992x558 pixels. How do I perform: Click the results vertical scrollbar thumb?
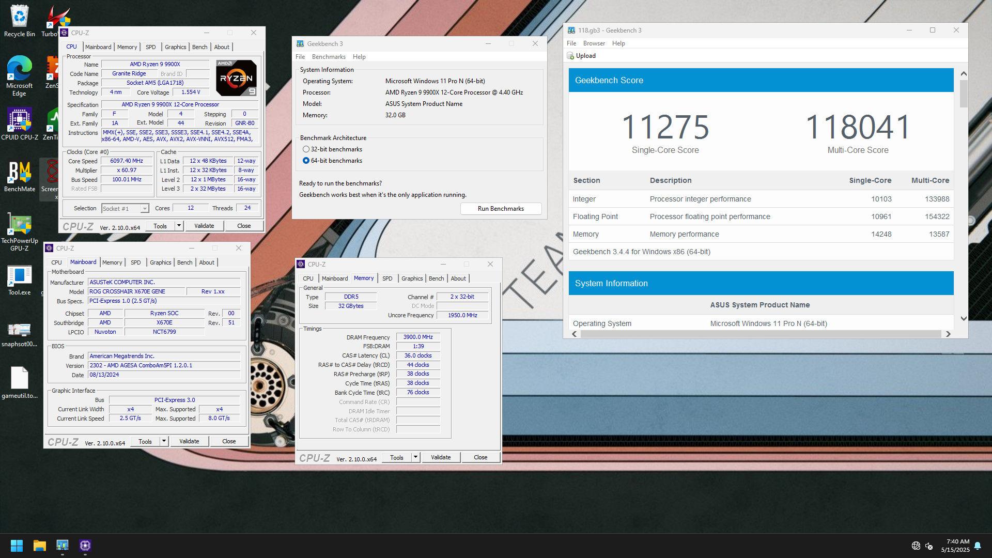(x=964, y=94)
